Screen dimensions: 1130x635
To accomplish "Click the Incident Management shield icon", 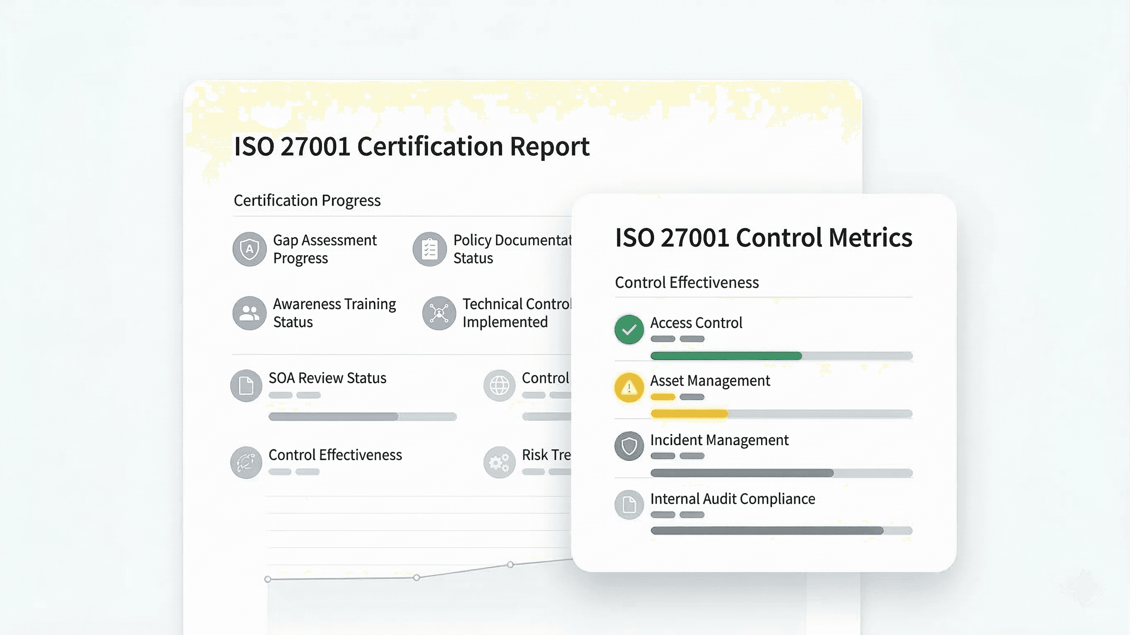I will tap(629, 446).
